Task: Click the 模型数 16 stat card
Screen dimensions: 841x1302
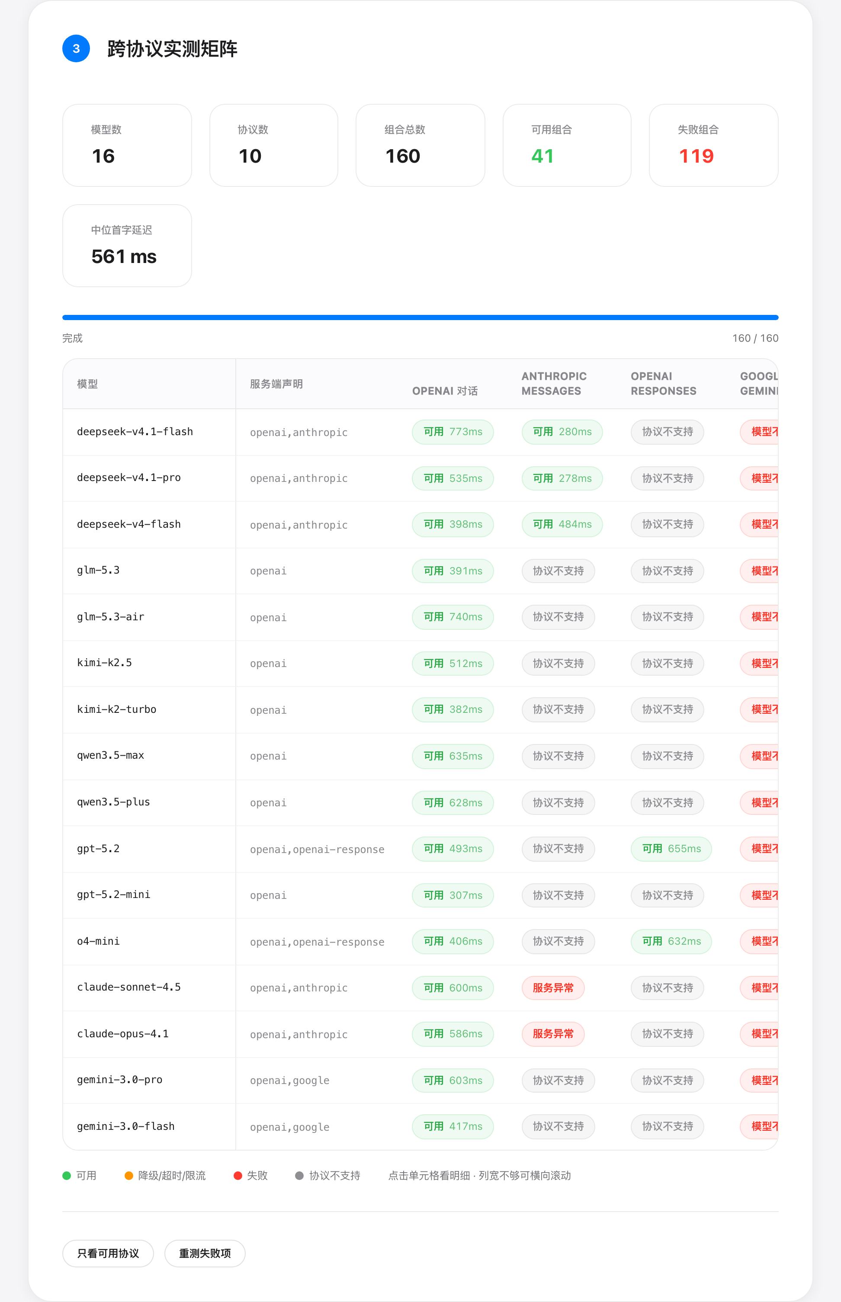Action: [127, 145]
